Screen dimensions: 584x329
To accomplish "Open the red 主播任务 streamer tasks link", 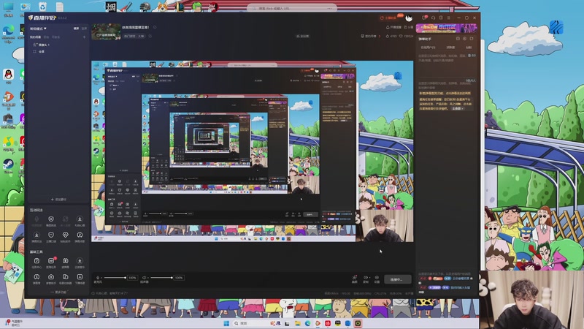I will pyautogui.click(x=388, y=18).
